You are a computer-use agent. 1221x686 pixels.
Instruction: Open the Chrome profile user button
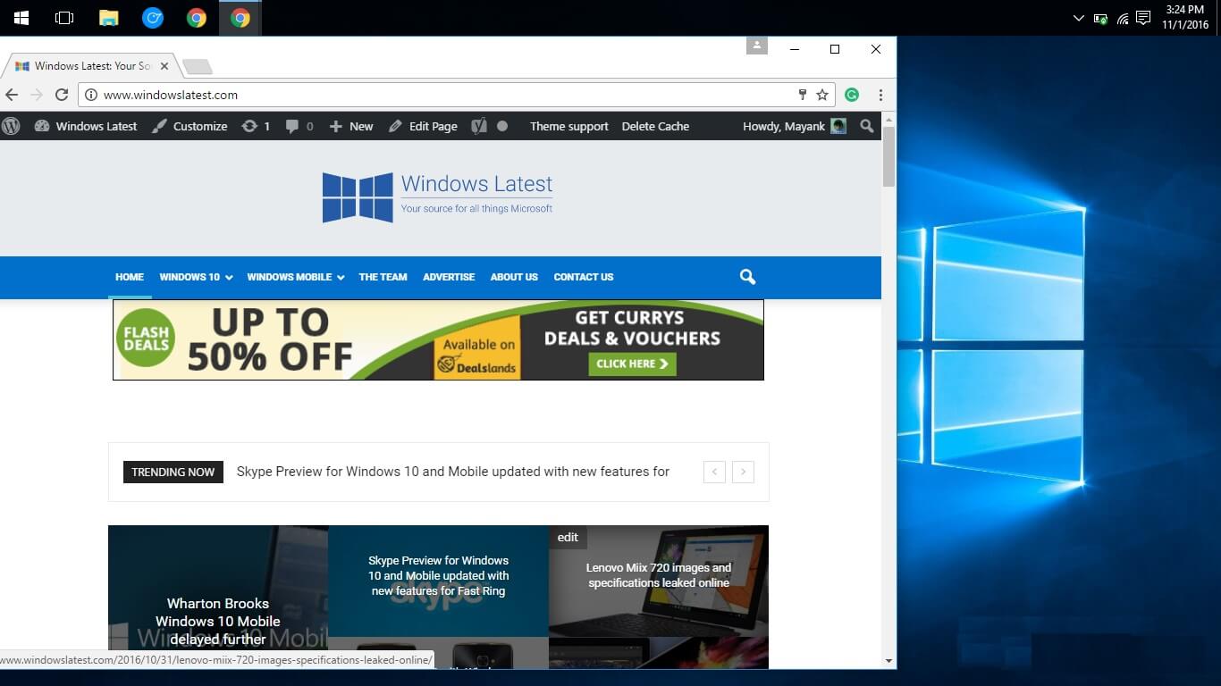coord(757,46)
